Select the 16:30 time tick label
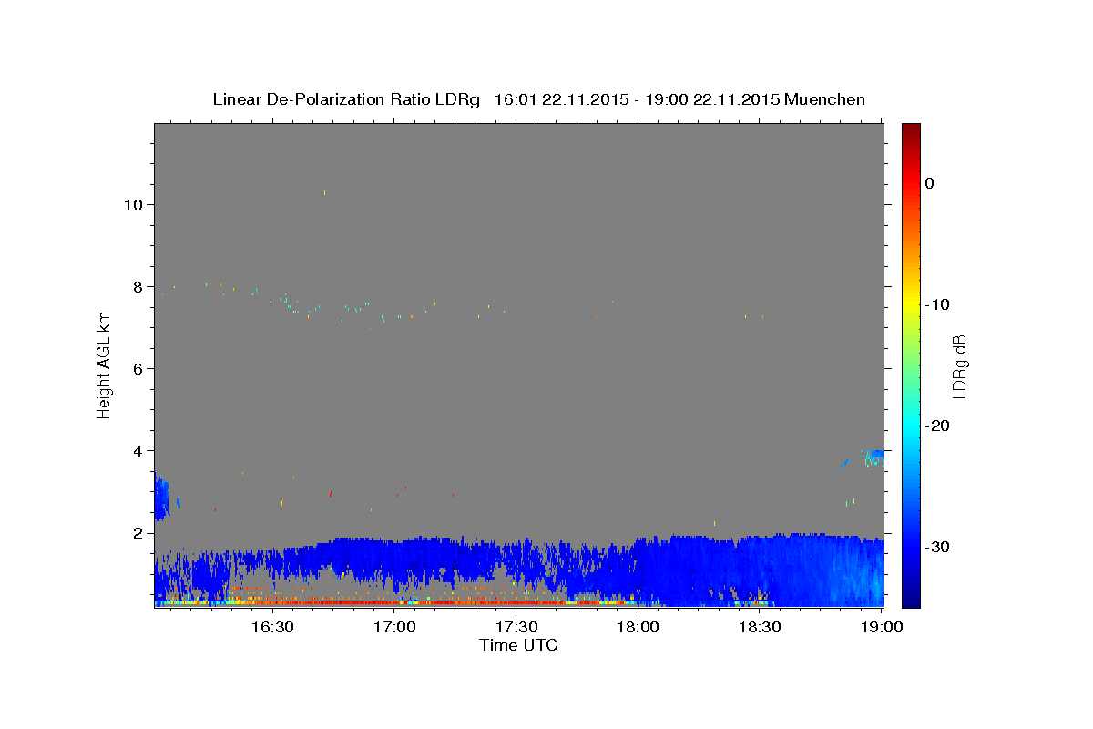 [x=272, y=627]
